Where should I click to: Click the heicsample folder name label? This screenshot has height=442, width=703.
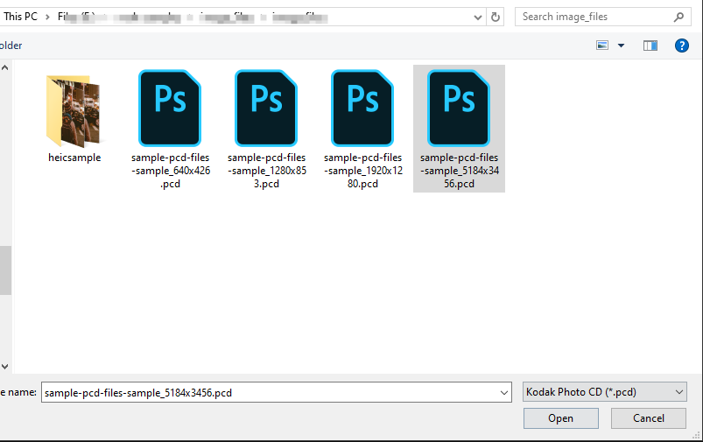(x=74, y=158)
